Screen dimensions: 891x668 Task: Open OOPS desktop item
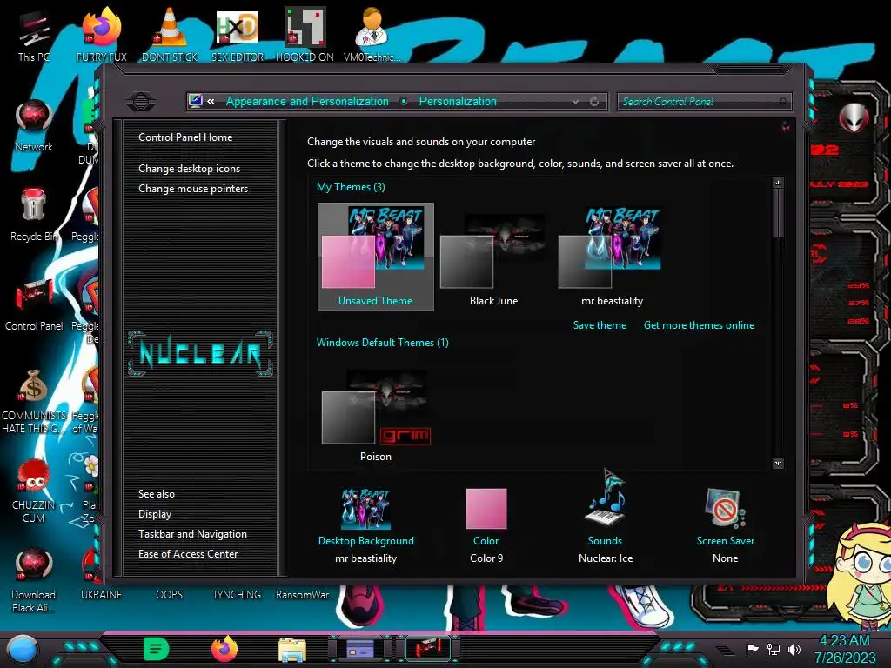click(x=170, y=594)
